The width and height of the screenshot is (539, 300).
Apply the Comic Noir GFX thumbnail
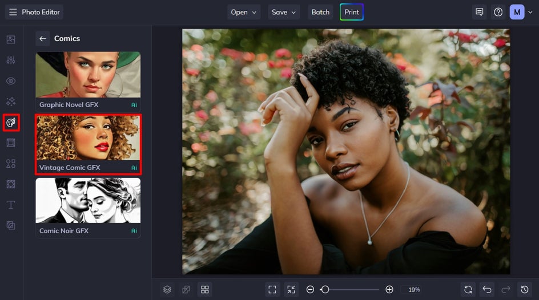click(88, 208)
